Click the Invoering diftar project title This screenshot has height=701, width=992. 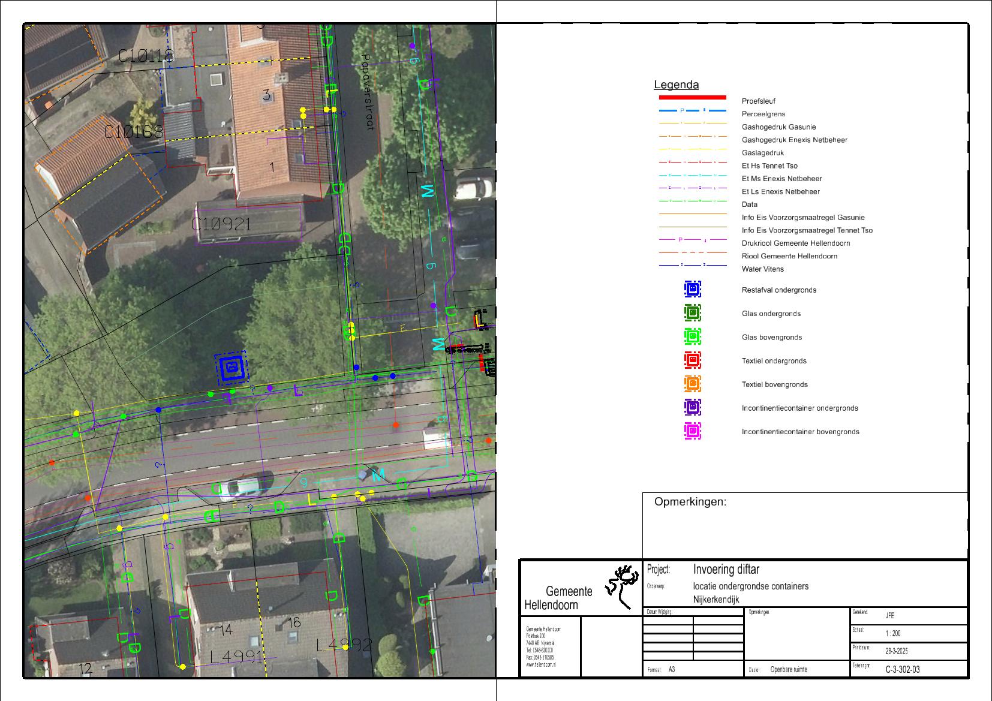point(726,569)
